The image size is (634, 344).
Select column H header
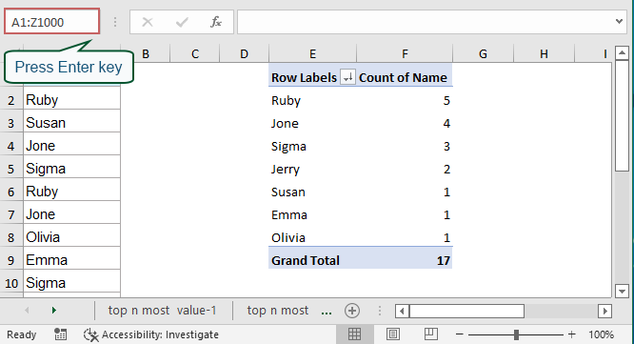tap(544, 53)
